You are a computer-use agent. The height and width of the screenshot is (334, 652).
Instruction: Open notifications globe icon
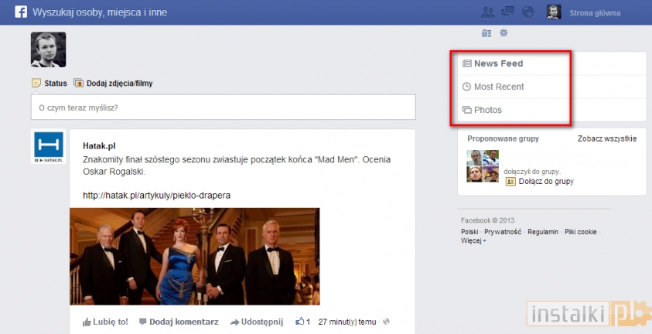[527, 12]
